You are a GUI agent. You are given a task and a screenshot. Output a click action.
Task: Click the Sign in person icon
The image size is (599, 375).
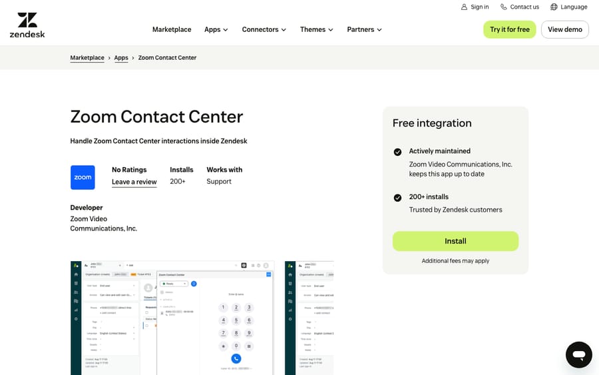click(x=464, y=7)
